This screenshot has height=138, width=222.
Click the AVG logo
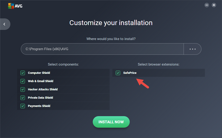(x=15, y=6)
